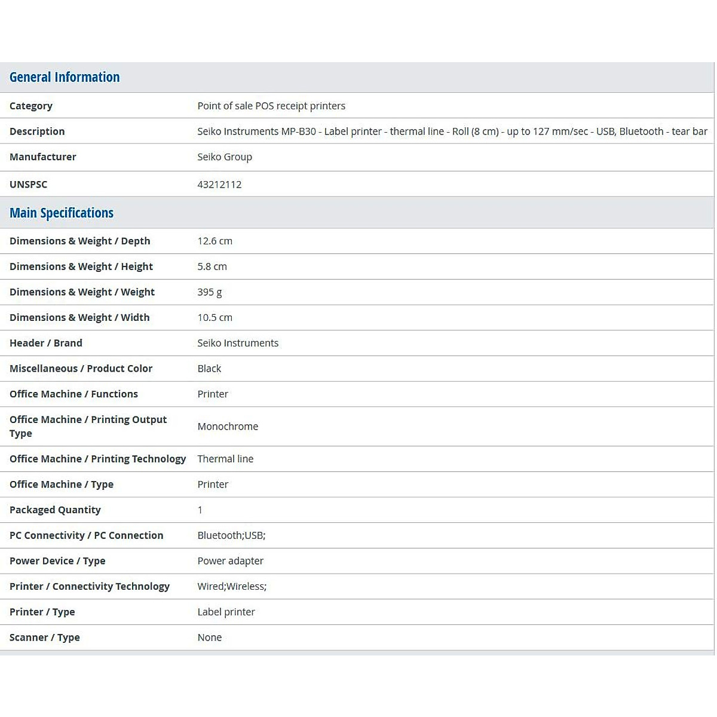Screen dimensions: 717x717
Task: Click the UNSPSC code 43212112
Action: tap(219, 185)
